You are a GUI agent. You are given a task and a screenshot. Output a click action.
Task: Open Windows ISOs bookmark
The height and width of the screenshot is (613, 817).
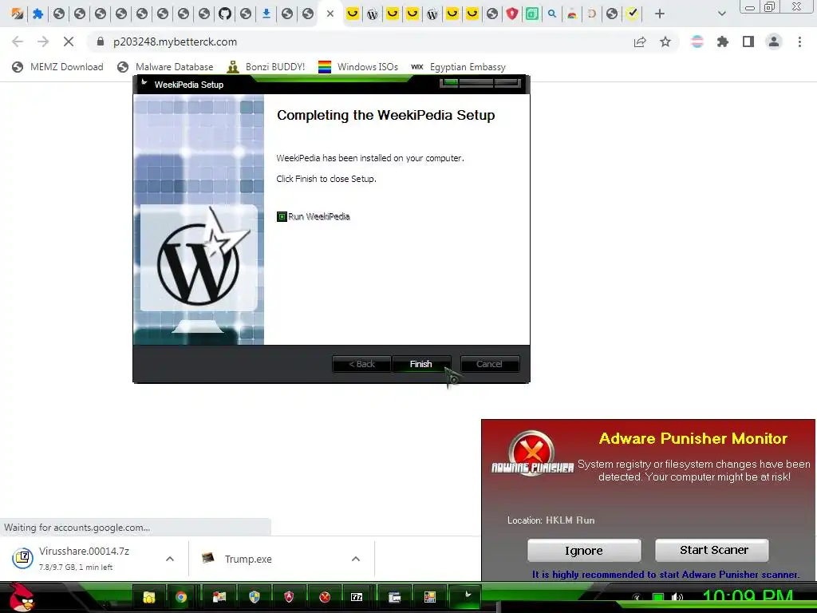pyautogui.click(x=358, y=67)
